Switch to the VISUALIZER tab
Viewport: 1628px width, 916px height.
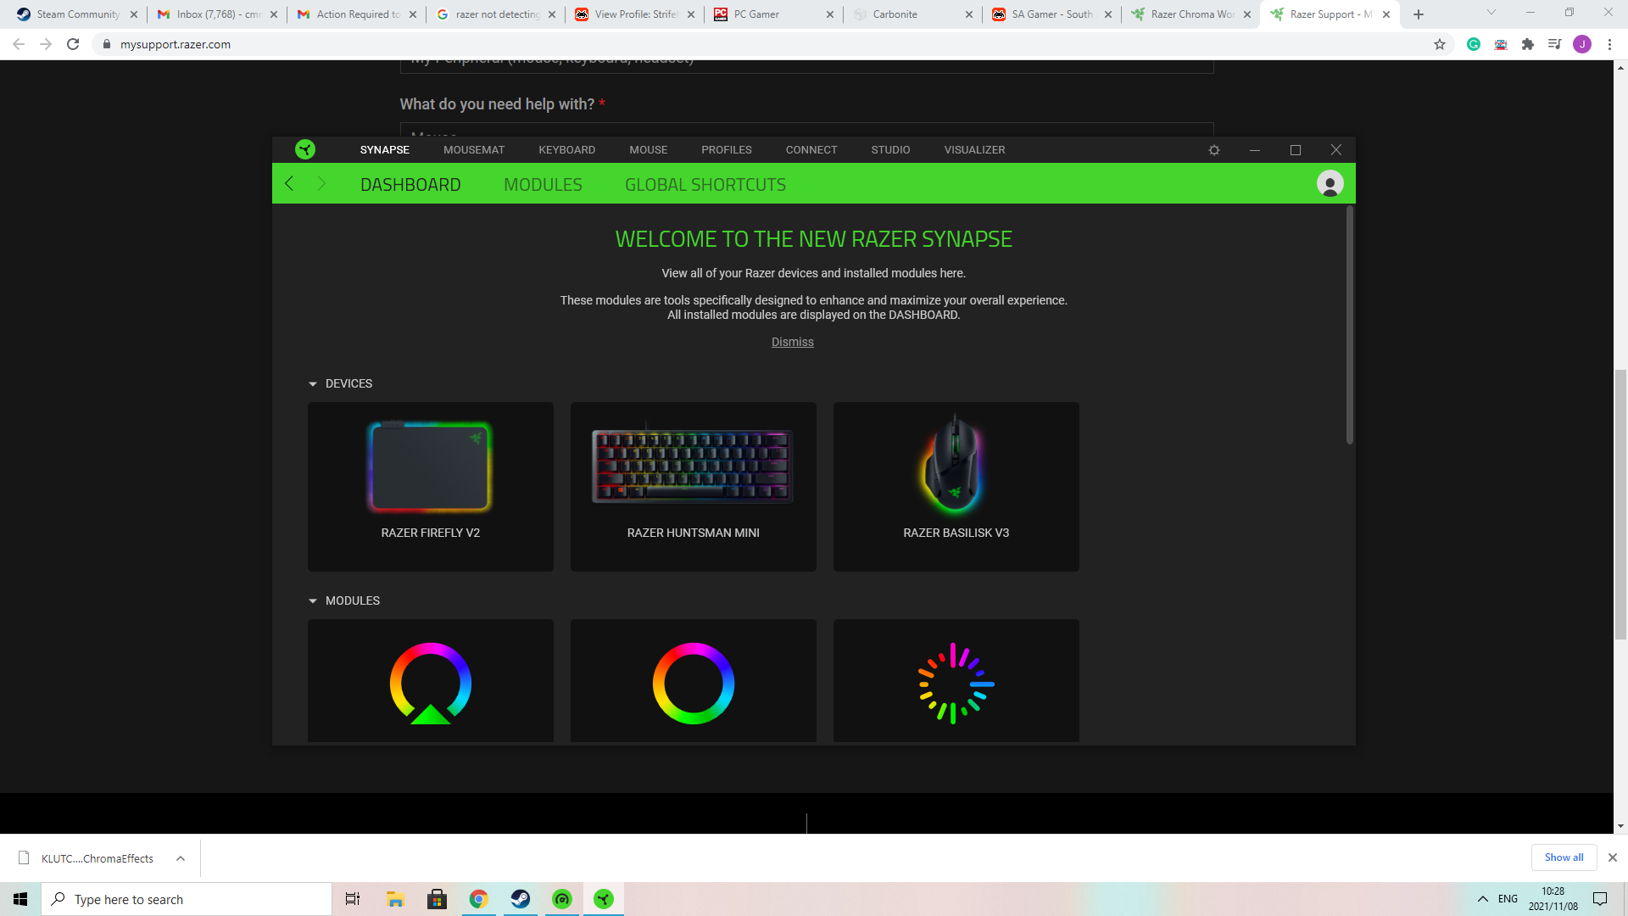coord(975,150)
